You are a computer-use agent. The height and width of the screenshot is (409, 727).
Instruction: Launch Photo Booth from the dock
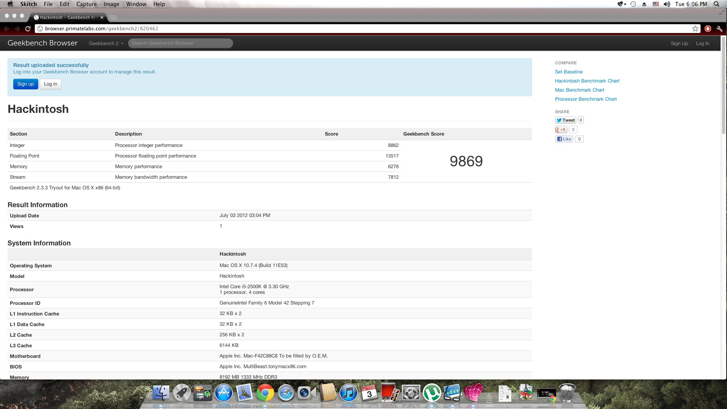click(x=390, y=393)
